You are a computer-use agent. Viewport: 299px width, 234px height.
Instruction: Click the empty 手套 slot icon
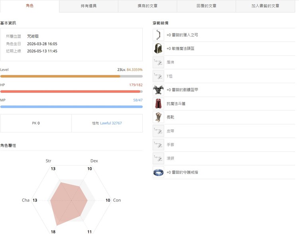pyautogui.click(x=158, y=144)
